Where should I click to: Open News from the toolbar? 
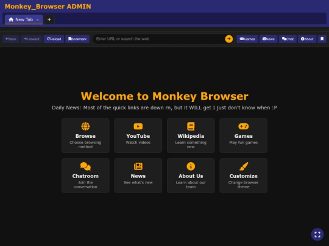pyautogui.click(x=269, y=39)
